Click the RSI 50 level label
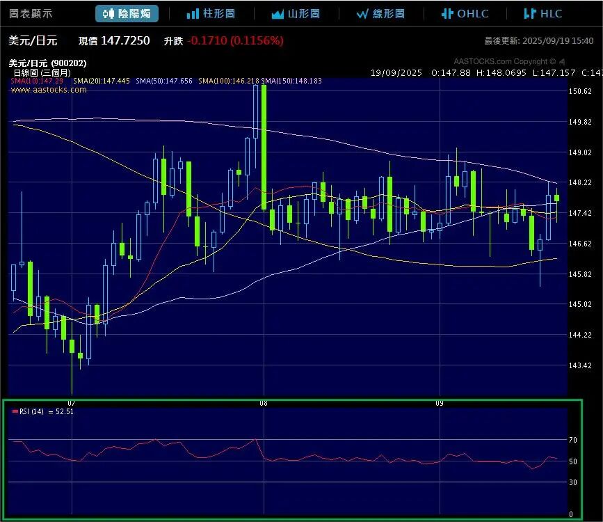The height and width of the screenshot is (522, 603). point(573,461)
